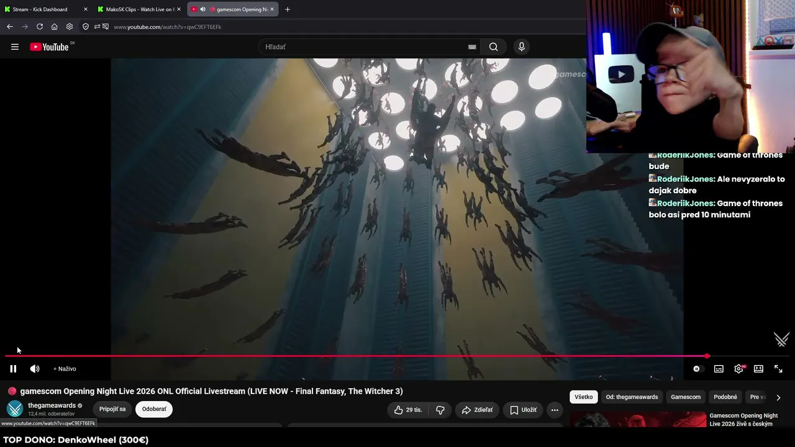Select the Od: thegameawards filter chip
The image size is (795, 447).
coord(632,397)
